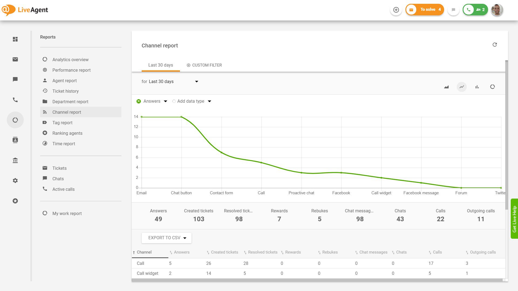Open the Last 30 days period dropdown
This screenshot has width=518, height=291.
pyautogui.click(x=197, y=81)
